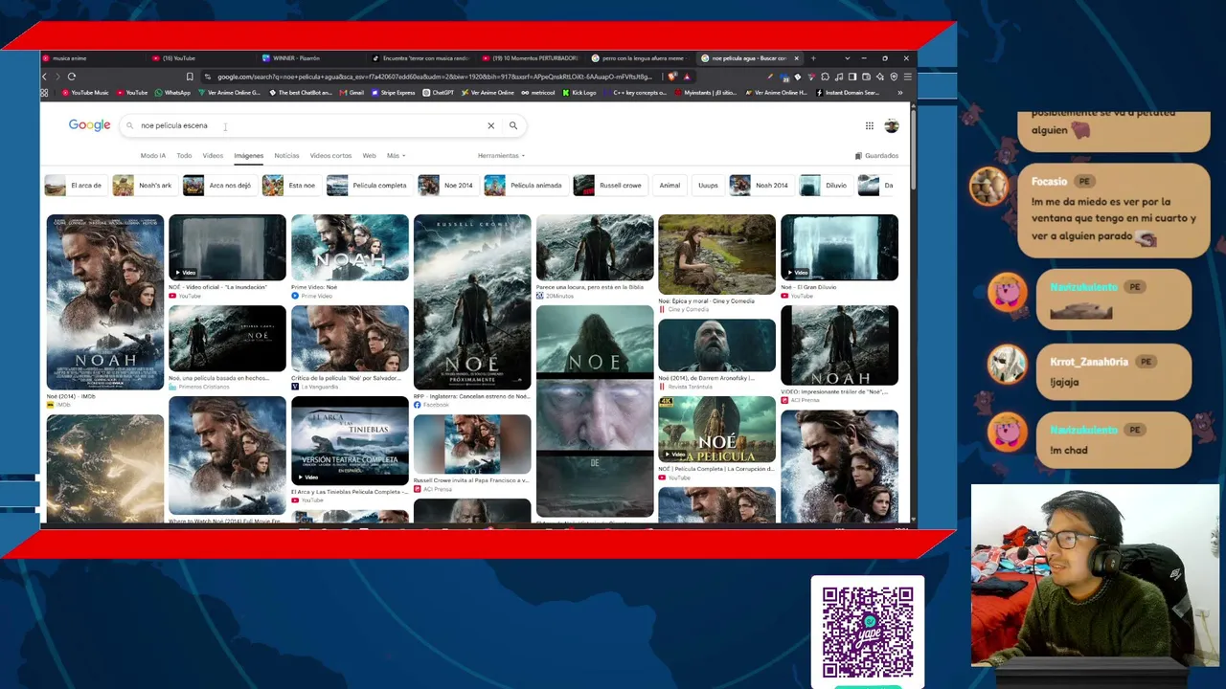Open the Kick Logo bookmark
Viewport: 1226px width, 689px height.
click(579, 93)
